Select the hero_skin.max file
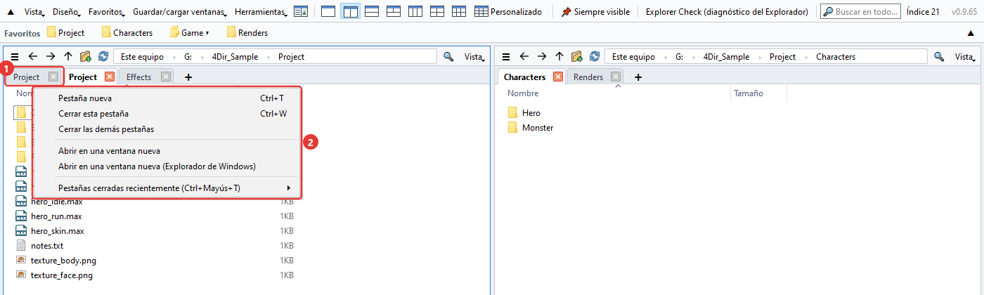 click(57, 231)
